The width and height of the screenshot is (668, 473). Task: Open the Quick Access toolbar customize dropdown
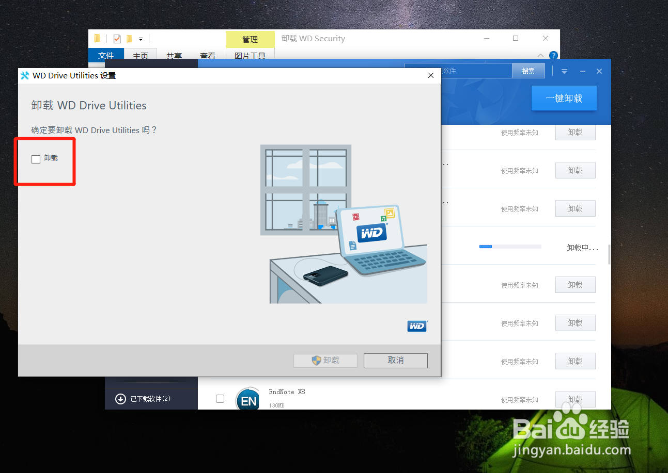pyautogui.click(x=141, y=38)
